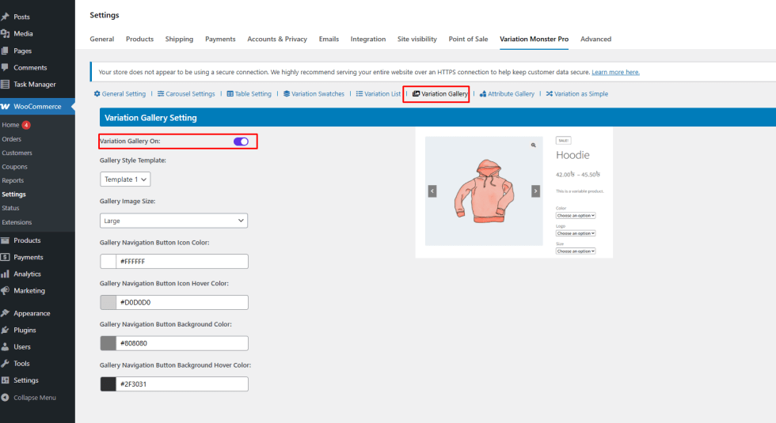Image resolution: width=776 pixels, height=423 pixels.
Task: Open the Emails settings tab
Action: [x=329, y=39]
